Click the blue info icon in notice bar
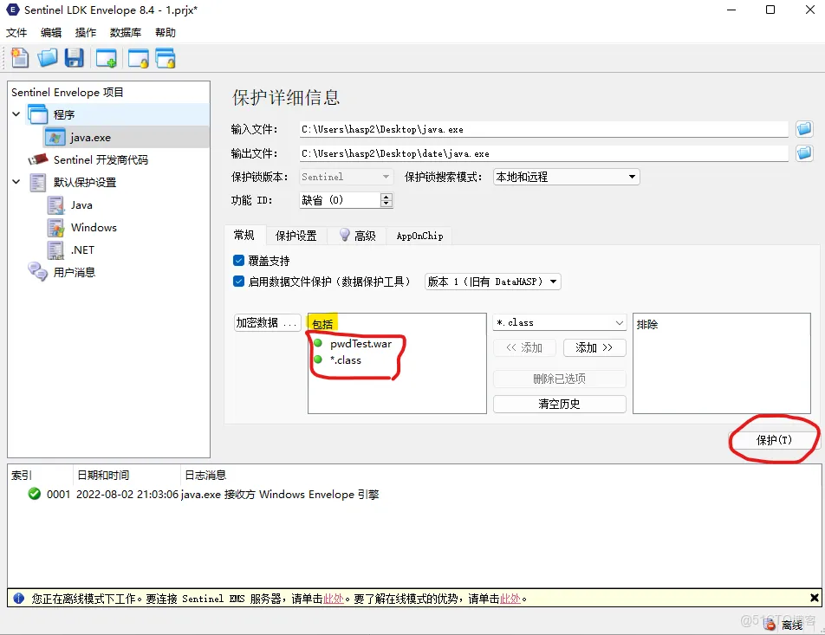Viewport: 825px width, 635px height. tap(18, 598)
